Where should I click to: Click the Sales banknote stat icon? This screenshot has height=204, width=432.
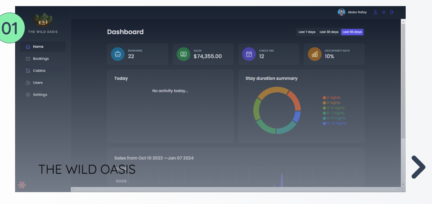[183, 54]
